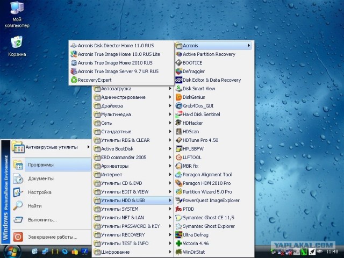Launch Acronis True Image Home 2010 RUS
The width and height of the screenshot is (344, 258).
pyautogui.click(x=121, y=63)
